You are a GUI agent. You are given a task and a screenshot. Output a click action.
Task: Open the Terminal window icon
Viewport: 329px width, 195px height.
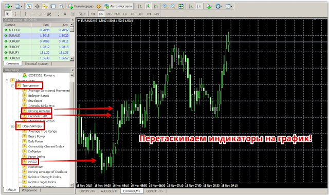pos(53,6)
